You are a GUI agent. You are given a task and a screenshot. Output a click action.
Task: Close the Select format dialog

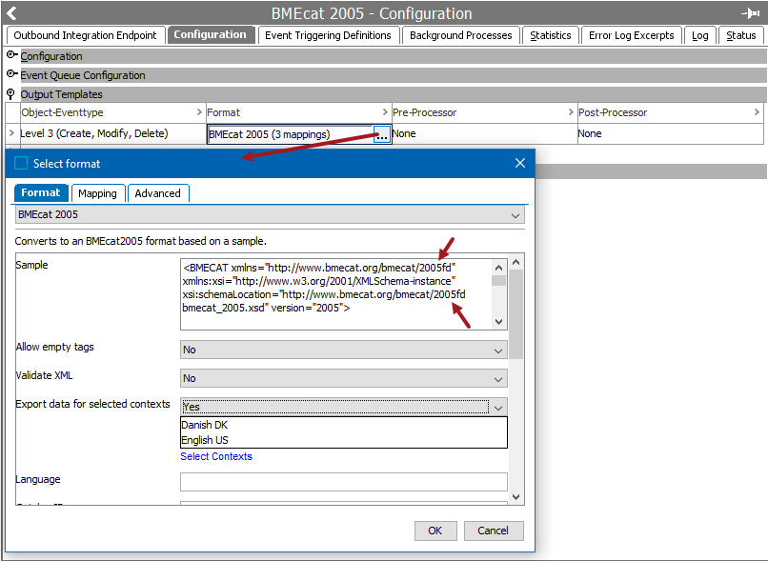click(x=520, y=163)
